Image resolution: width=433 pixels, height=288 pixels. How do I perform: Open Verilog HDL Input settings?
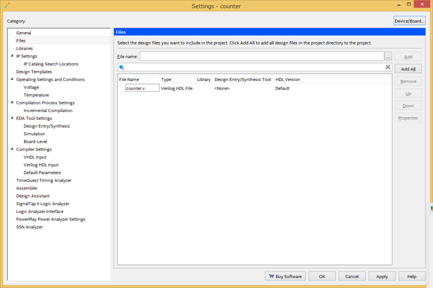pos(41,165)
